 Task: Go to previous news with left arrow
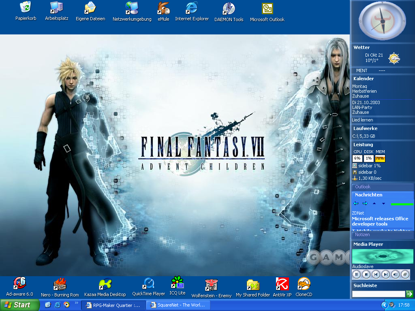pos(356,203)
